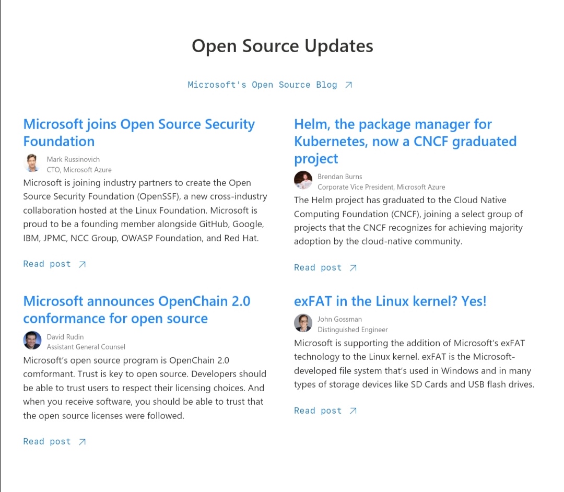Click Read post below the exFAT article
This screenshot has height=492, width=564.
click(318, 411)
